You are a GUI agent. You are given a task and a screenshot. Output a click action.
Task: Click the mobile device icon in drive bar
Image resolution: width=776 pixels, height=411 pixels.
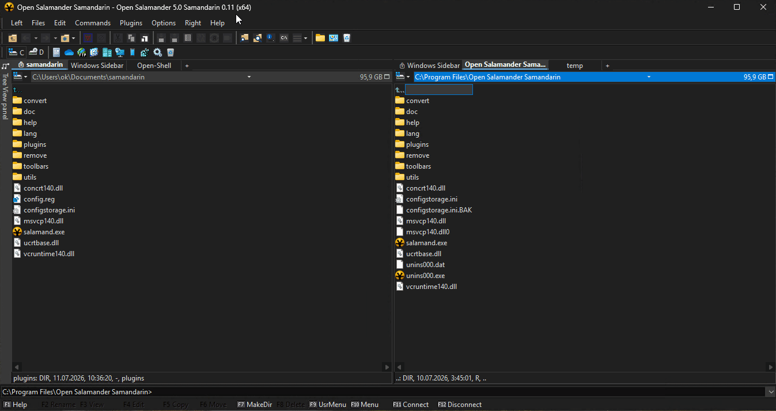(x=133, y=52)
